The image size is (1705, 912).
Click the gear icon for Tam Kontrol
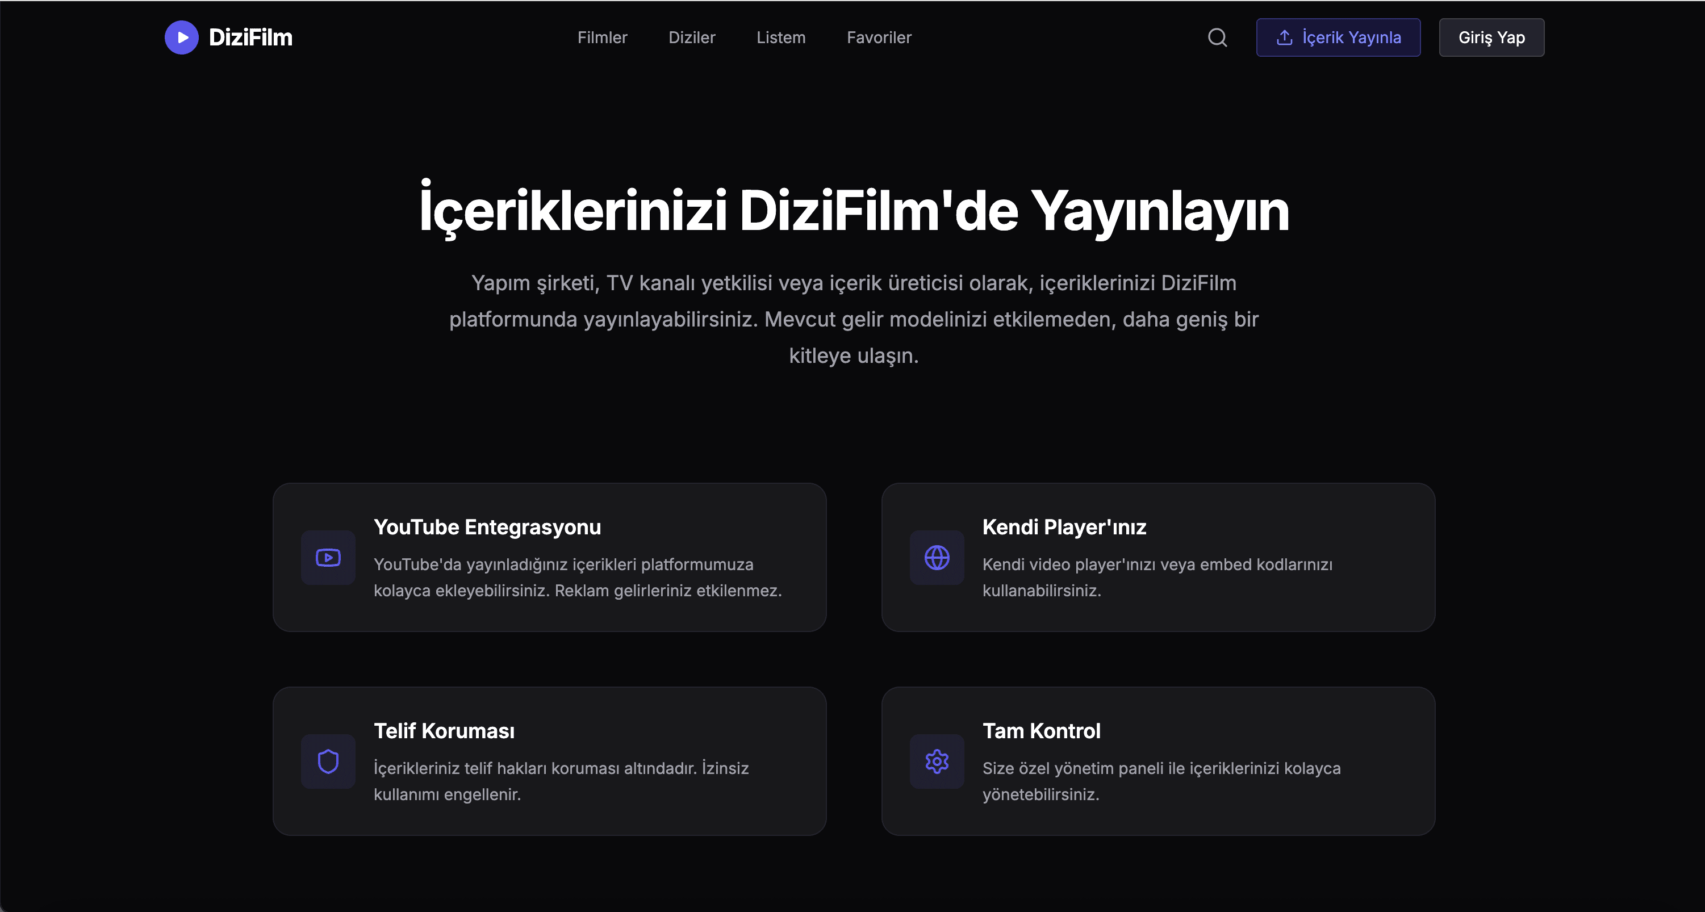click(x=937, y=761)
